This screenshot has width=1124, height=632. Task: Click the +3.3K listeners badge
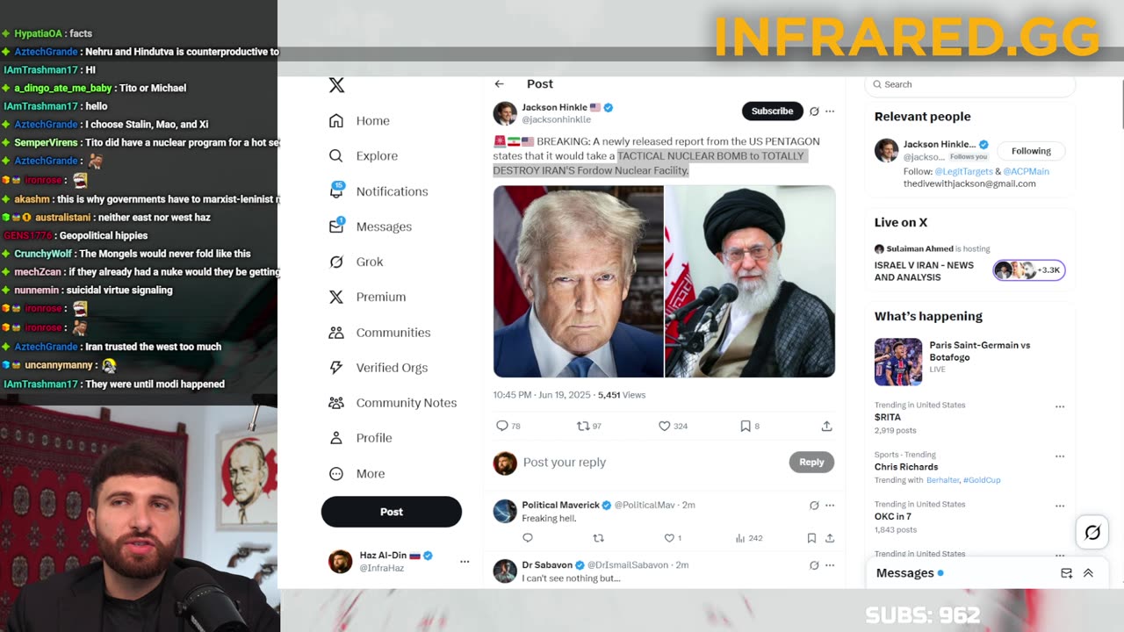click(1029, 270)
